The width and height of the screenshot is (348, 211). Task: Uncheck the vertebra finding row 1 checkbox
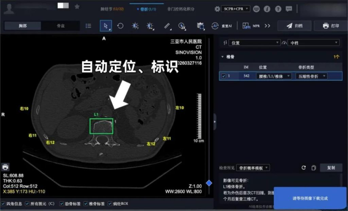pyautogui.click(x=224, y=76)
